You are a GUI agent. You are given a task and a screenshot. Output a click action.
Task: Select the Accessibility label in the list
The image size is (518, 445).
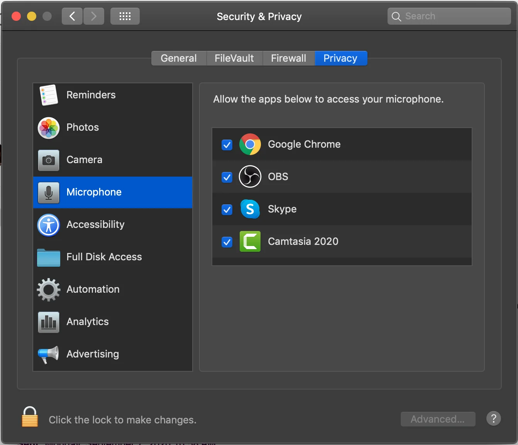click(96, 224)
